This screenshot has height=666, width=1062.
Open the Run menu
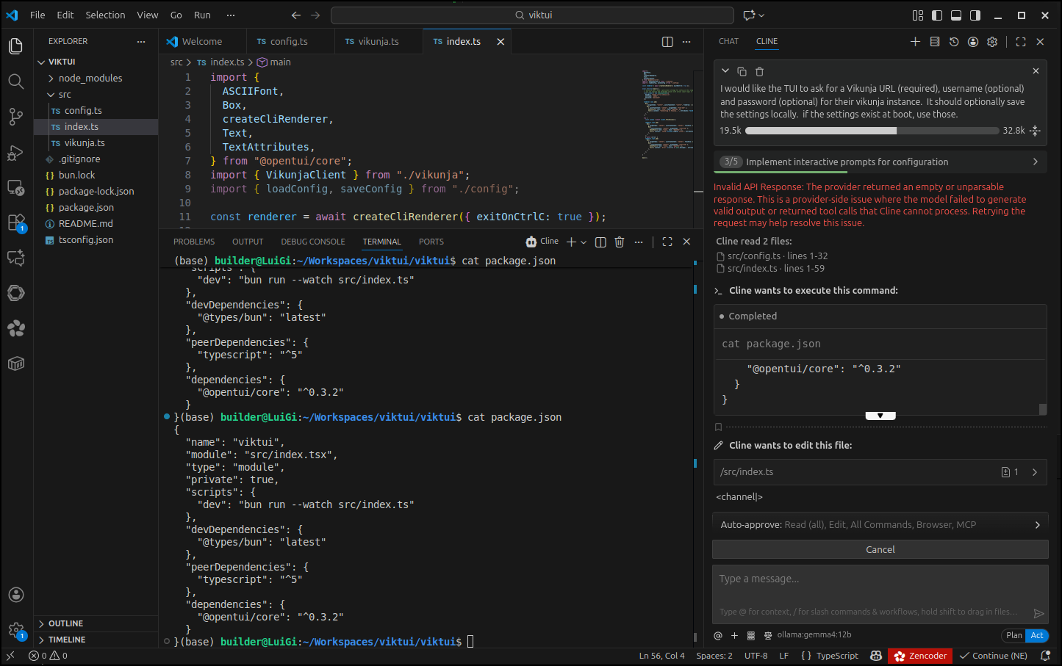coord(202,15)
